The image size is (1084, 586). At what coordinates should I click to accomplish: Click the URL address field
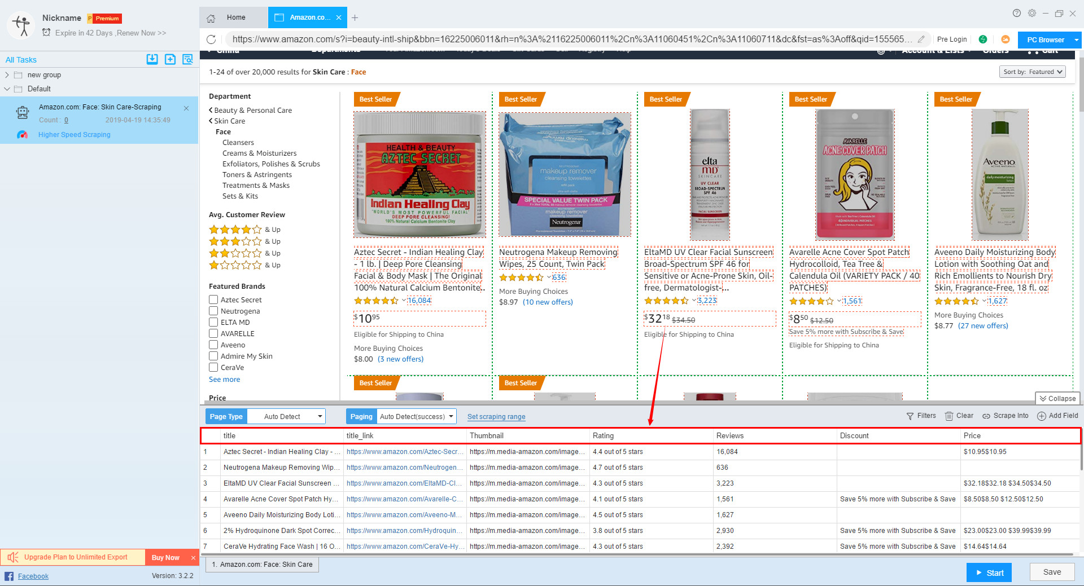click(572, 39)
